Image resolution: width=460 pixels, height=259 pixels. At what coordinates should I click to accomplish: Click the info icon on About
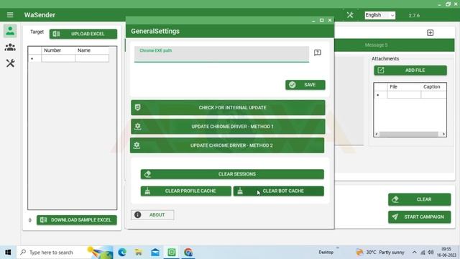(137, 215)
